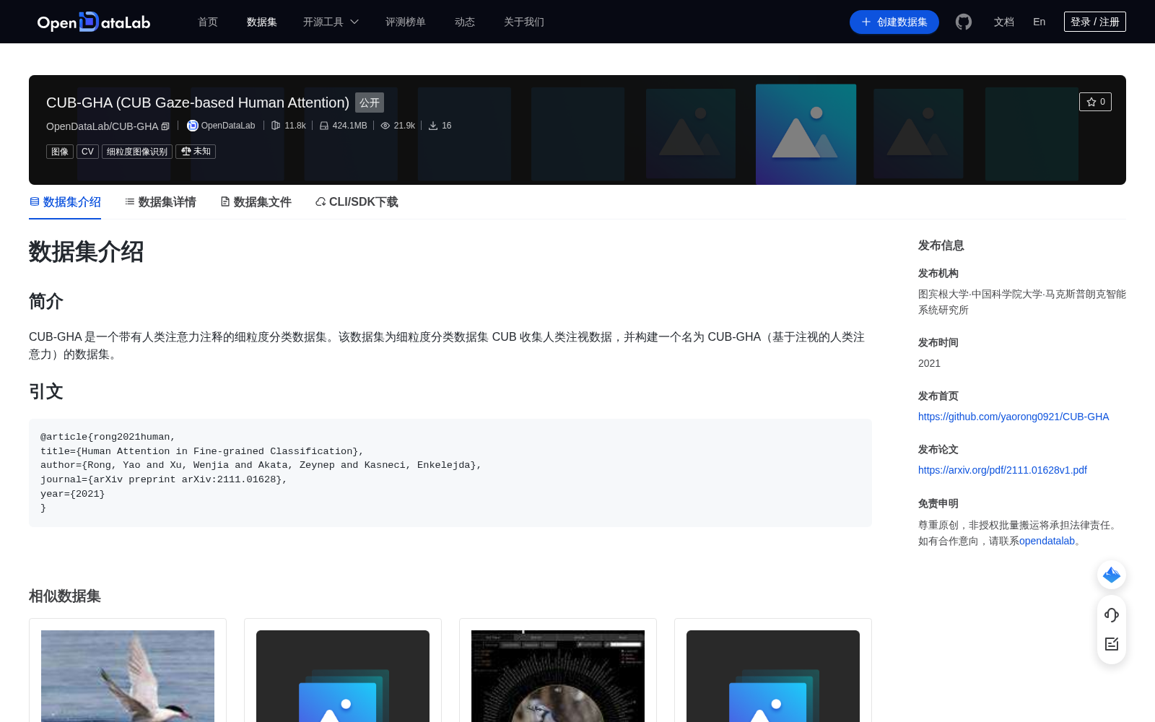The width and height of the screenshot is (1155, 722).
Task: Open the feedback note edit icon
Action: (1112, 644)
